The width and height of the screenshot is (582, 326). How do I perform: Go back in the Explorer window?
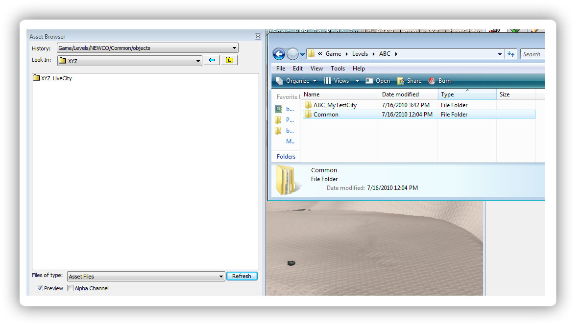tap(279, 54)
